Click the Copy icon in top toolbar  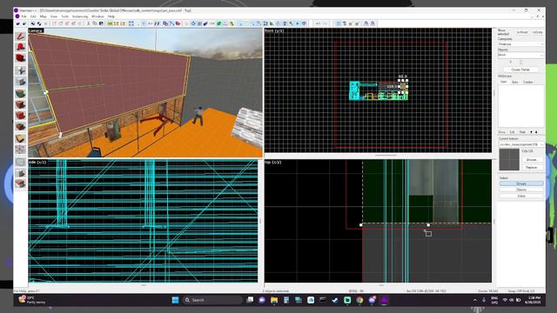[95, 23]
